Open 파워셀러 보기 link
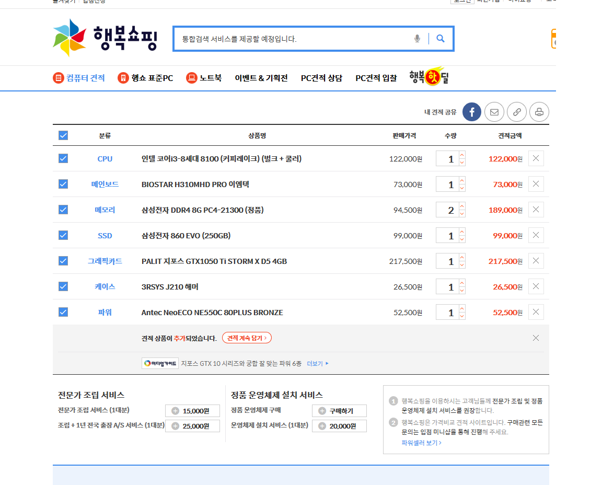 click(x=421, y=443)
